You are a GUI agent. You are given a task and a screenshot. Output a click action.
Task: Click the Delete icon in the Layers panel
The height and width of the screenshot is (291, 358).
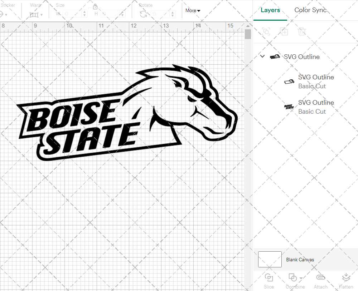302,31
